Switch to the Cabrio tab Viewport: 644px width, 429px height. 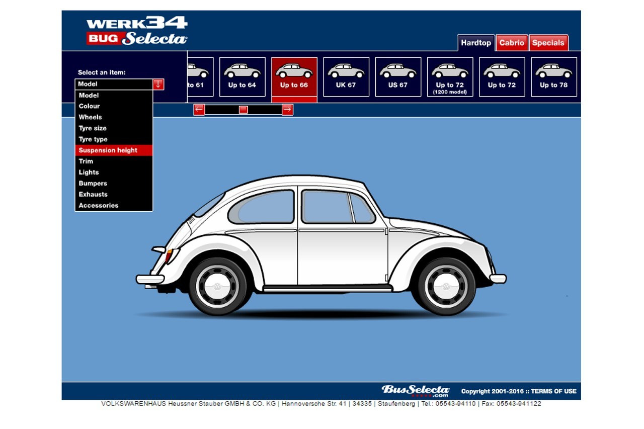(512, 43)
